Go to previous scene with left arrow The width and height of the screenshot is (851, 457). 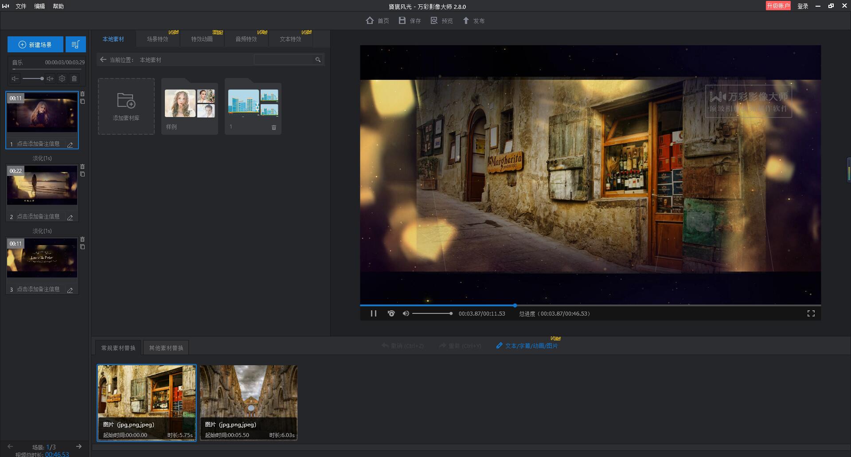tap(10, 446)
